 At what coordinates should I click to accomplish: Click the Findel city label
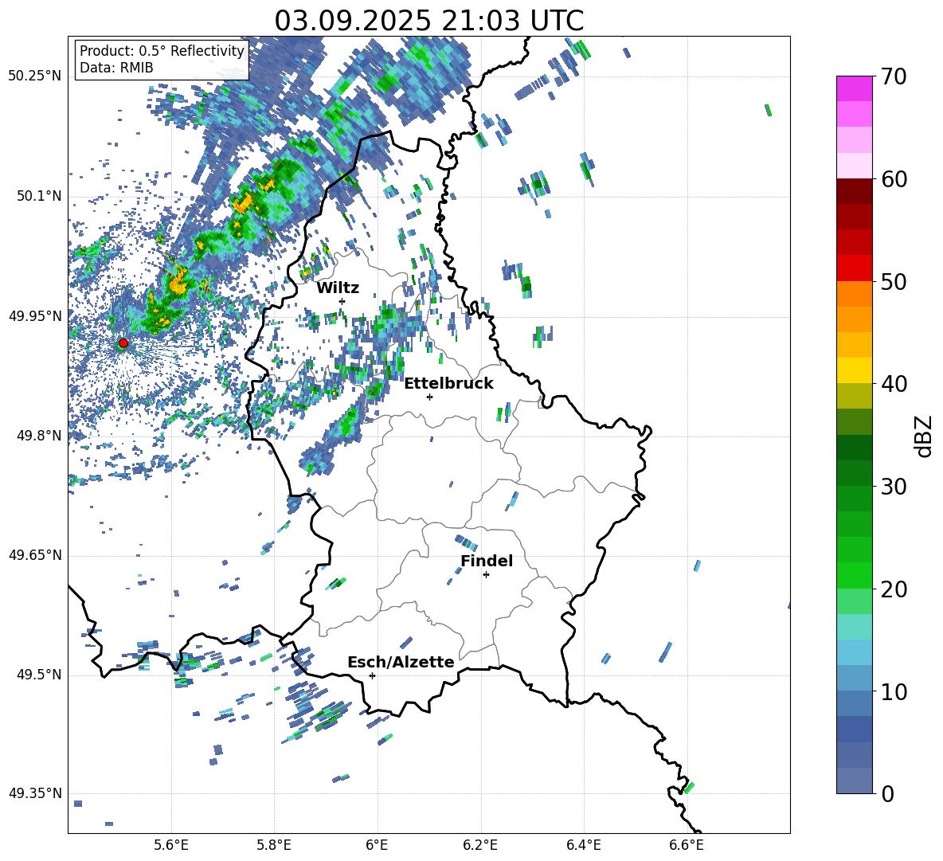(x=487, y=561)
